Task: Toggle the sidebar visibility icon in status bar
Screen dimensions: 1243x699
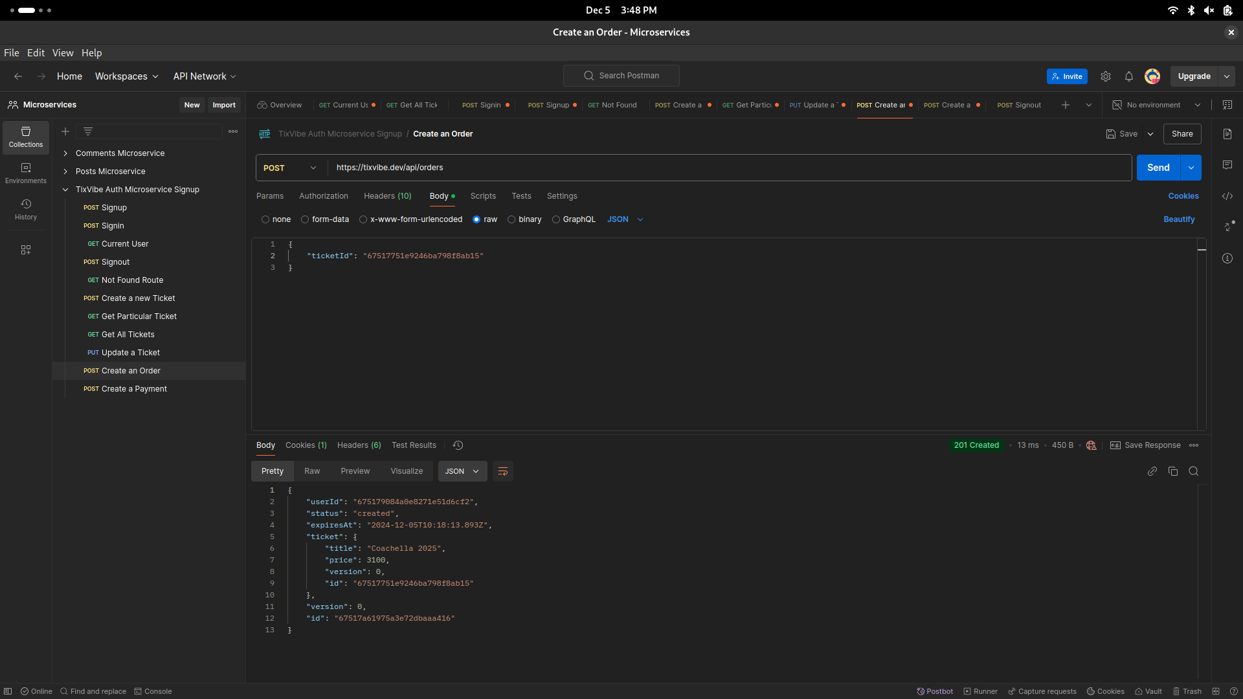Action: (8, 691)
